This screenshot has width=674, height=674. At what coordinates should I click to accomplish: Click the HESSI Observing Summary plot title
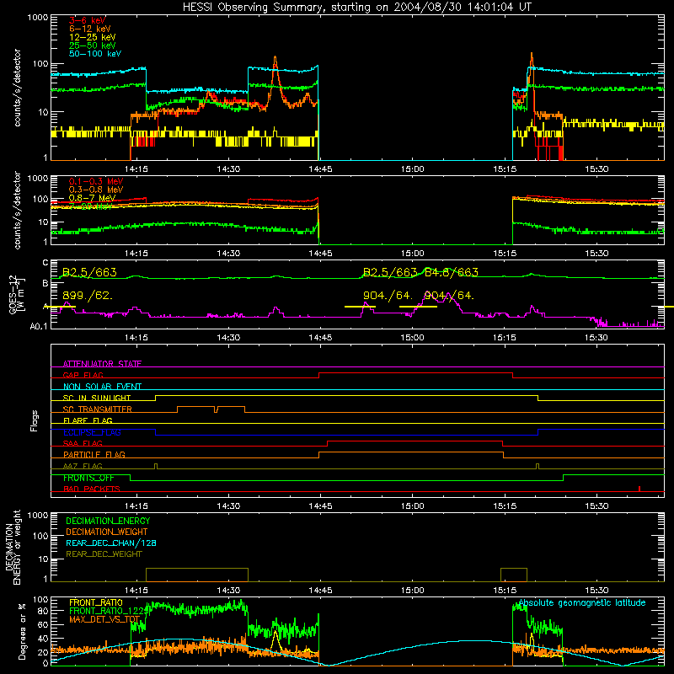(x=356, y=8)
